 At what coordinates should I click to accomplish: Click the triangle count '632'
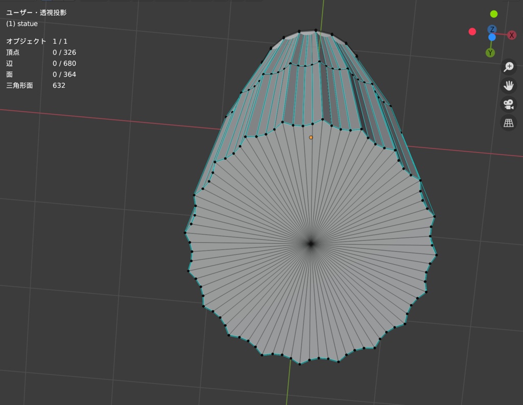(59, 85)
